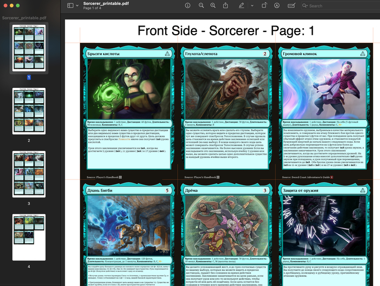Show the Markup toolbar icon
The width and height of the screenshot is (380, 286).
point(277,5)
